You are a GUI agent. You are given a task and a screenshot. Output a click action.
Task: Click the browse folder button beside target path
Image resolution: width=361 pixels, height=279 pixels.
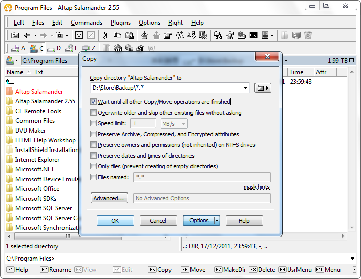[263, 88]
